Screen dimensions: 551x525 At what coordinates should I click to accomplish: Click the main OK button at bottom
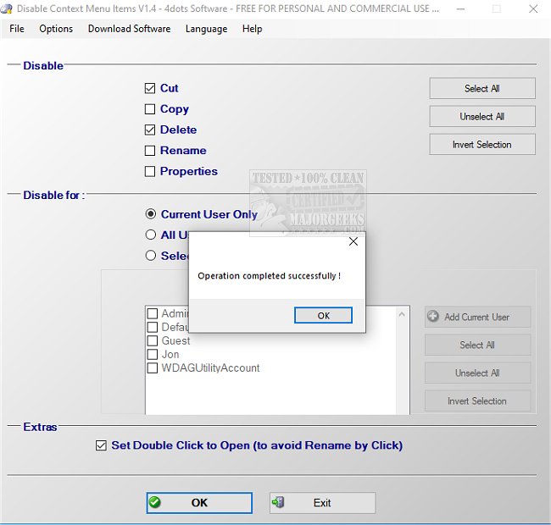pyautogui.click(x=199, y=502)
